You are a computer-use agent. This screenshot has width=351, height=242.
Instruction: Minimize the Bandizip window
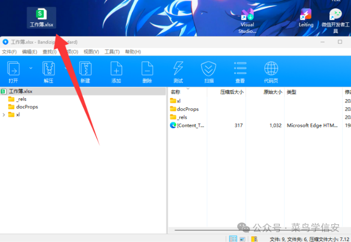322,42
